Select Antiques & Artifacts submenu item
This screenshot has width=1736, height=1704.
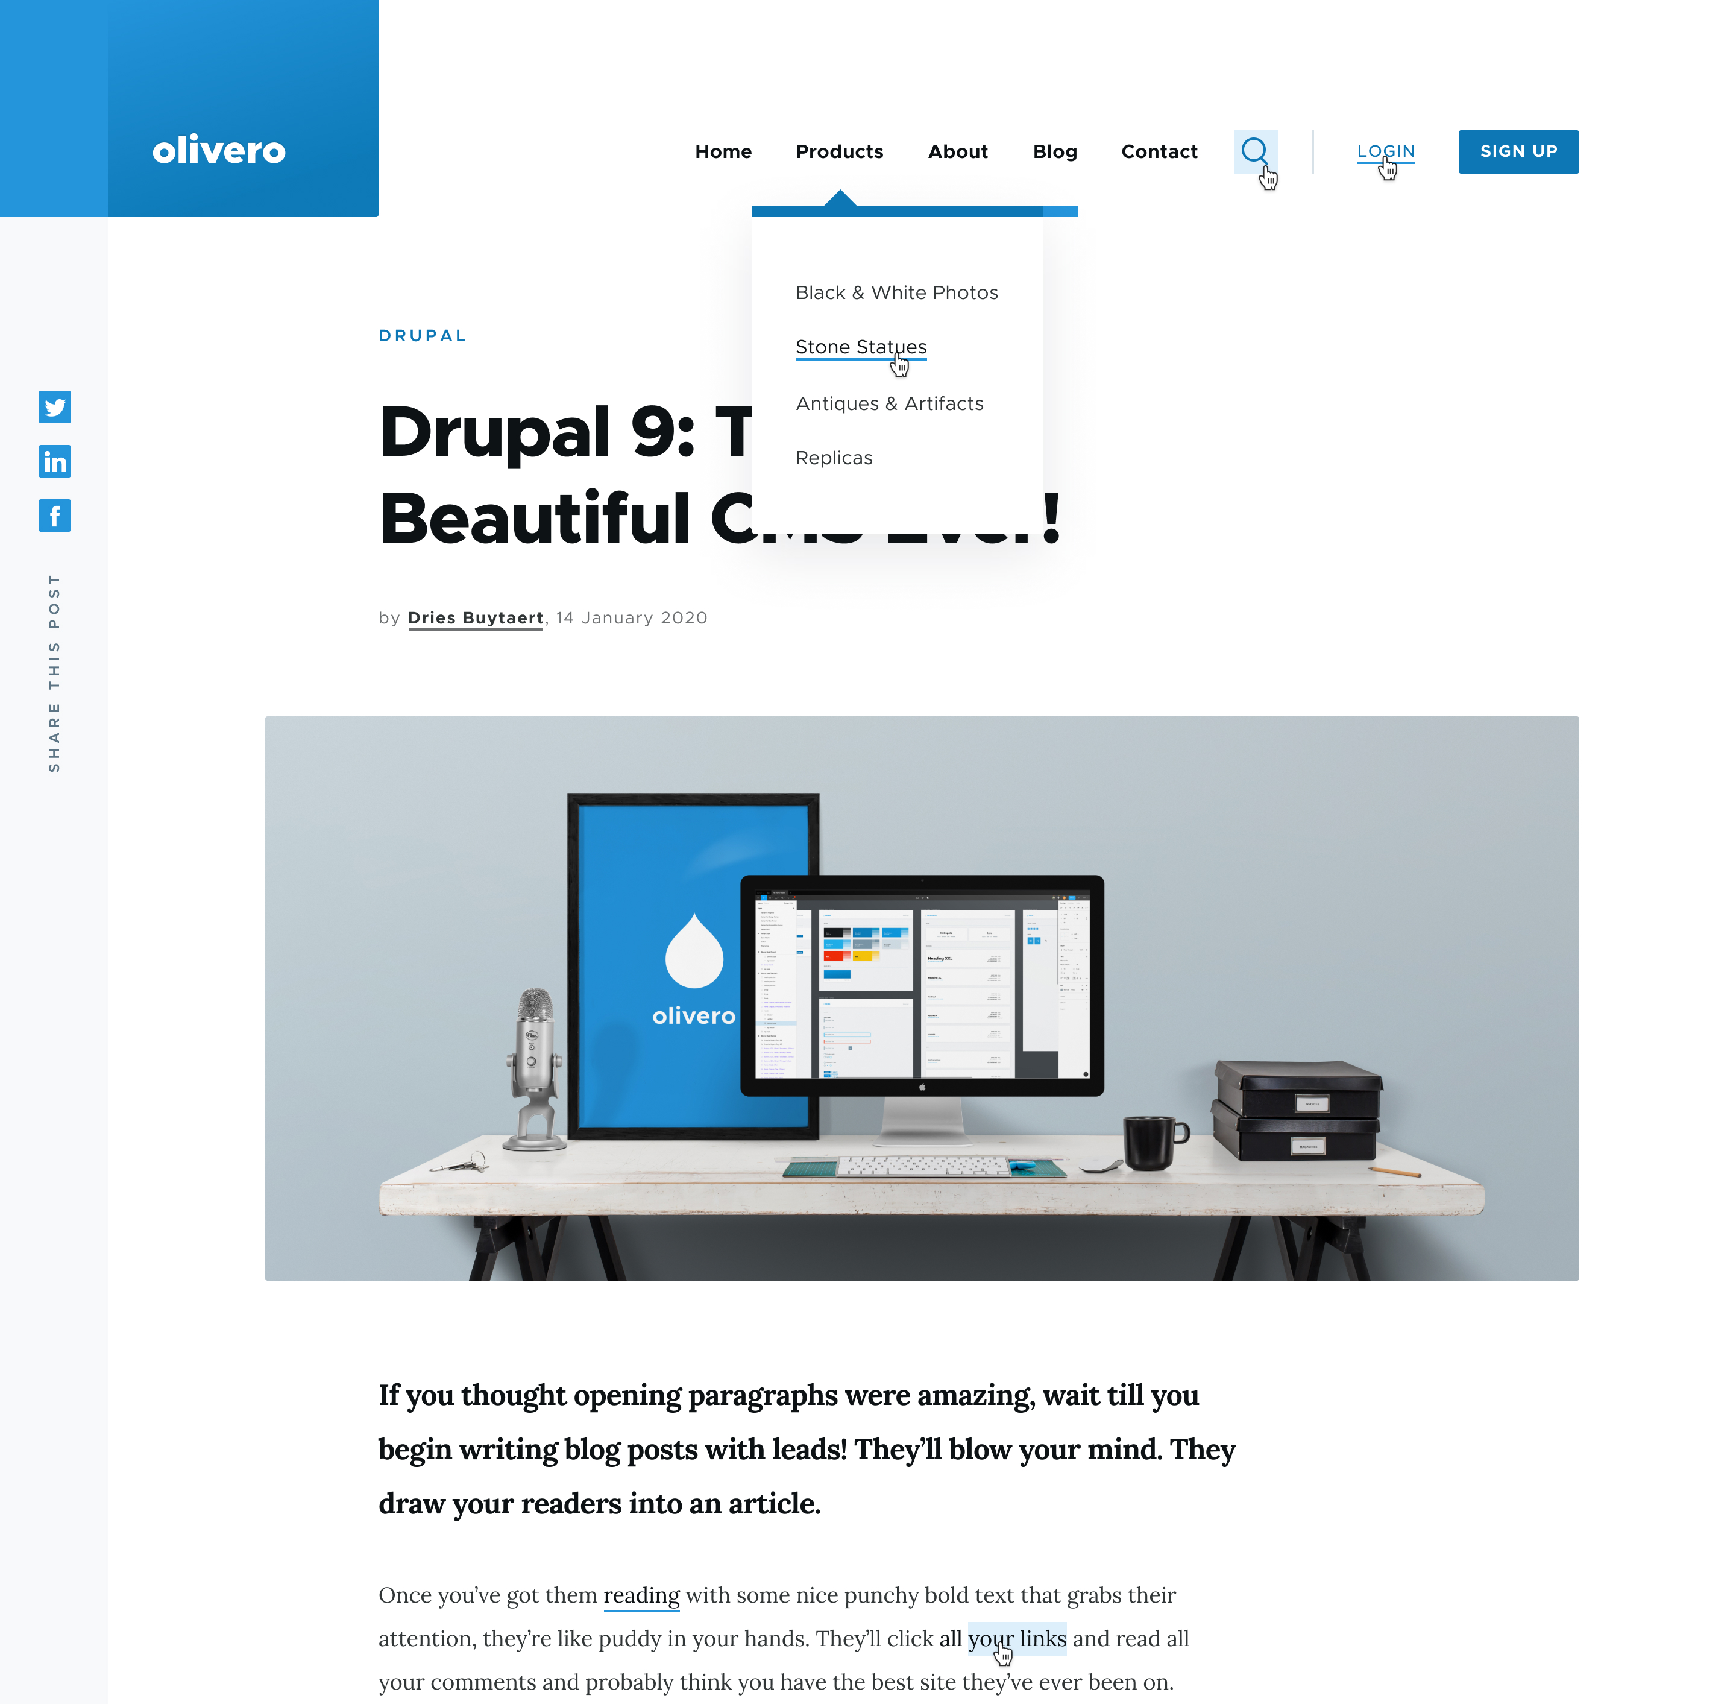pos(889,403)
